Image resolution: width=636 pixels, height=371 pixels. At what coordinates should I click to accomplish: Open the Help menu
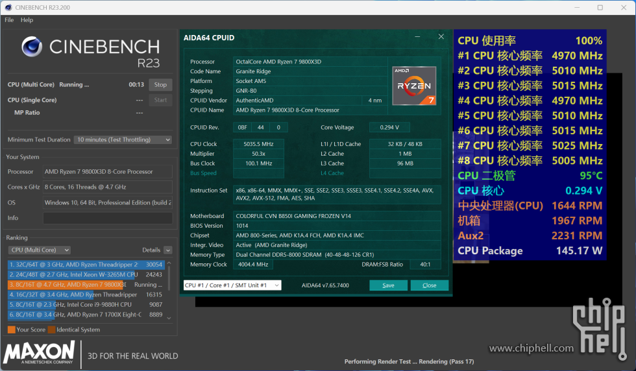click(x=27, y=20)
